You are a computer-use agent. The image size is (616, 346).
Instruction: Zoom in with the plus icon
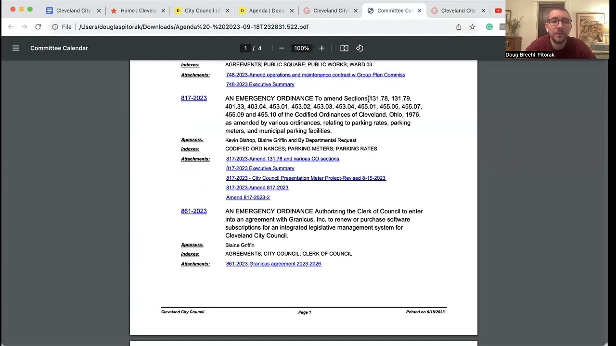(x=322, y=48)
